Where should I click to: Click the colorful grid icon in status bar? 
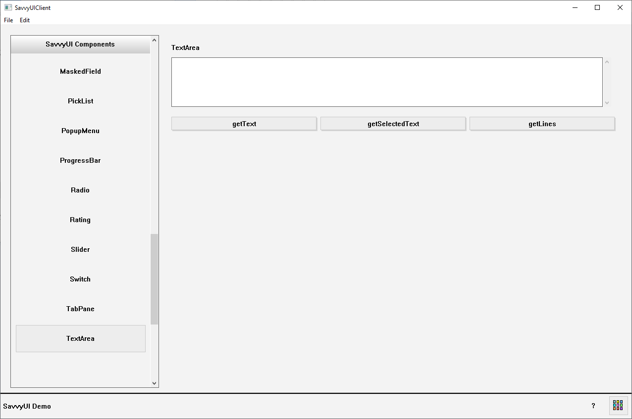pyautogui.click(x=618, y=406)
